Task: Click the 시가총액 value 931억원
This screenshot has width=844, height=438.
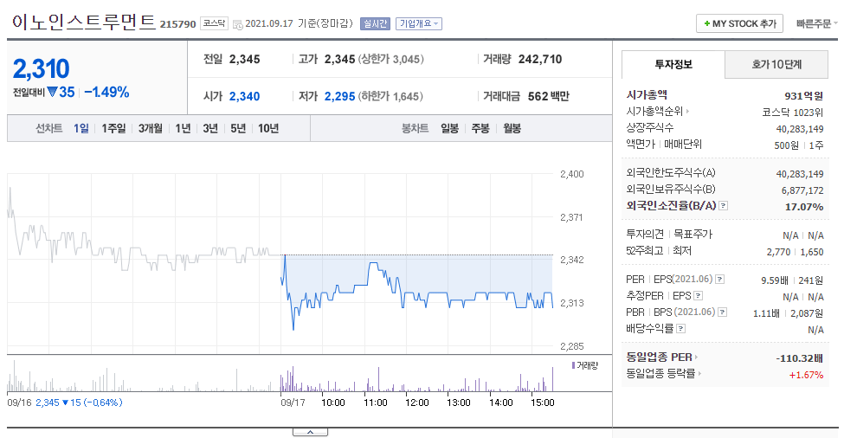Action: pyautogui.click(x=803, y=96)
